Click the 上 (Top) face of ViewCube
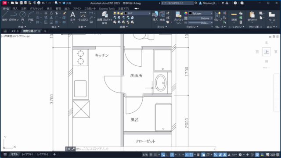 click(267, 52)
